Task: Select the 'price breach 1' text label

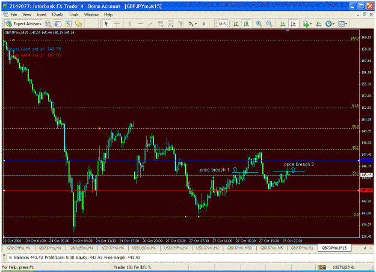Action: coord(214,170)
